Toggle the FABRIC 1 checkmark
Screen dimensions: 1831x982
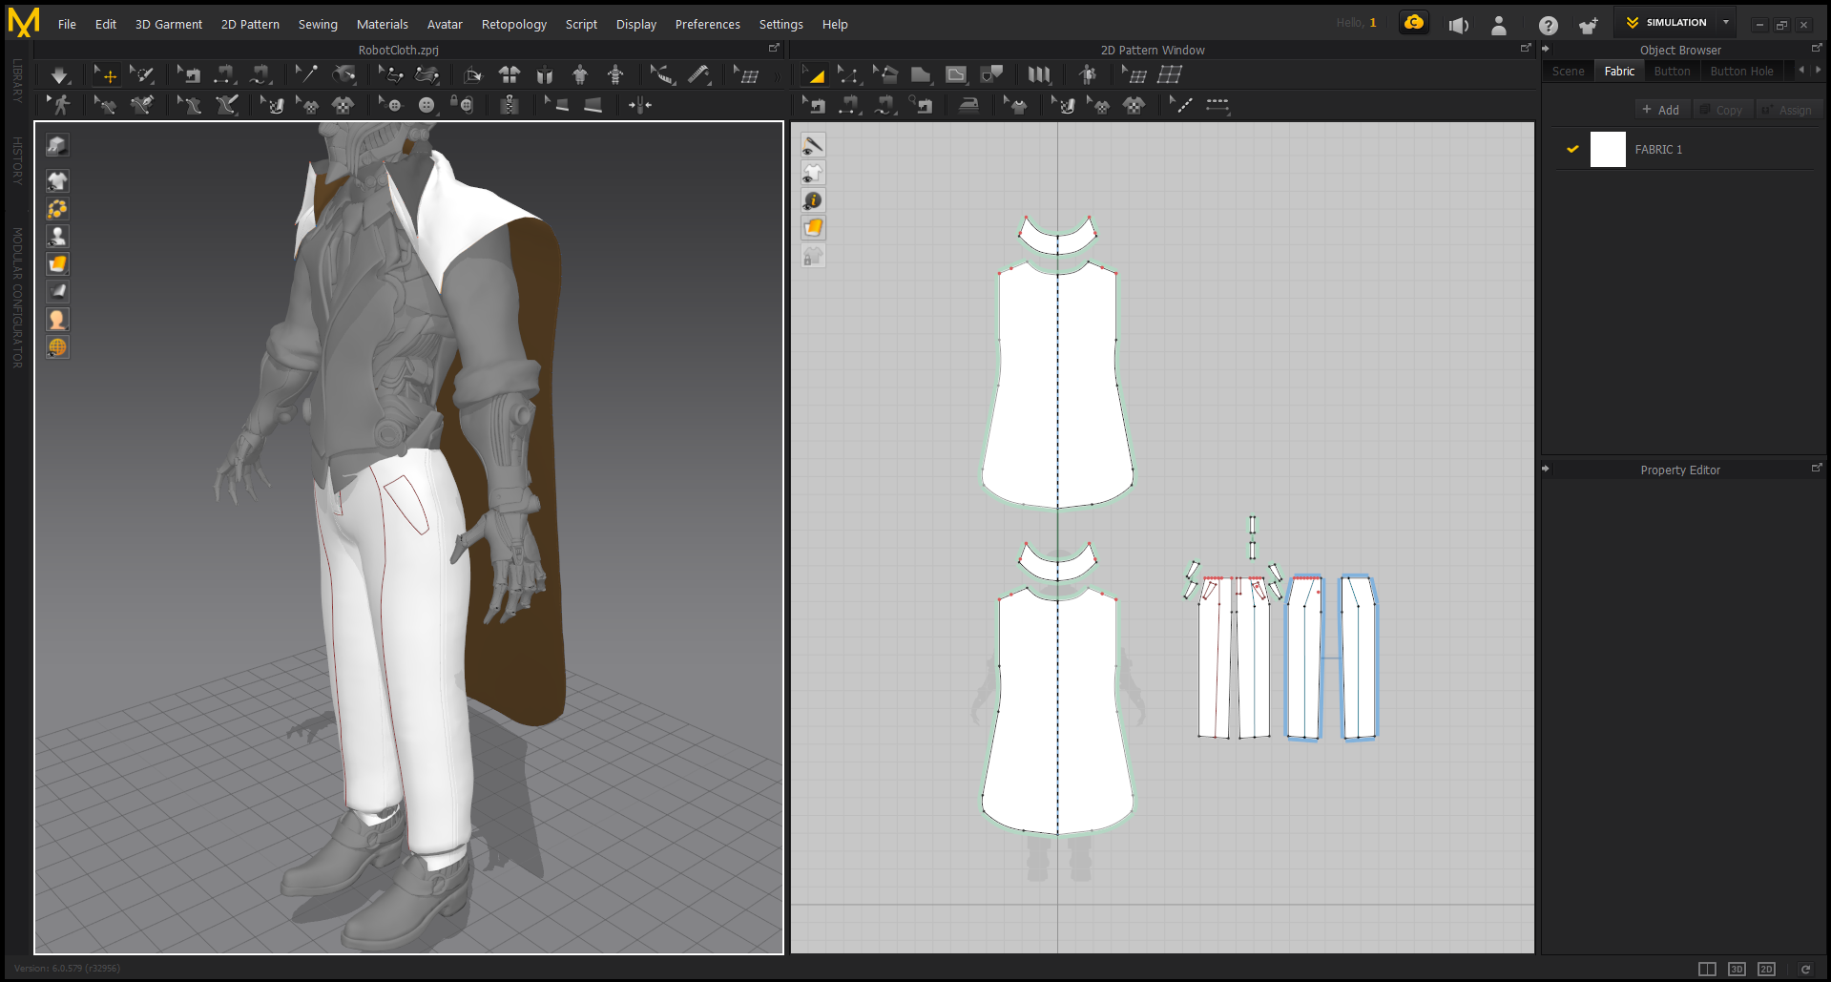[x=1572, y=150]
